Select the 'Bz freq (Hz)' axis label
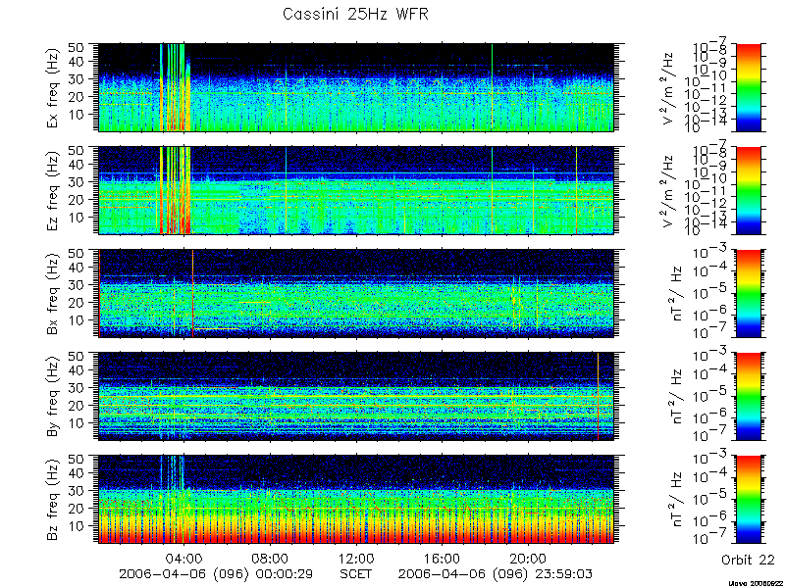Image resolution: width=785 pixels, height=588 pixels. tap(54, 500)
